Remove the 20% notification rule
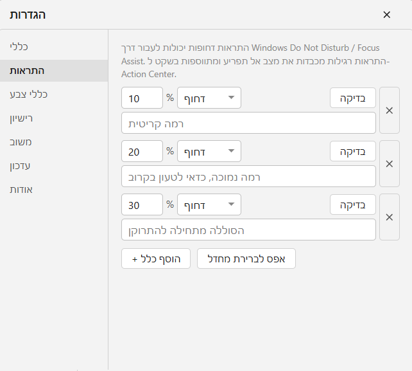 390,164
